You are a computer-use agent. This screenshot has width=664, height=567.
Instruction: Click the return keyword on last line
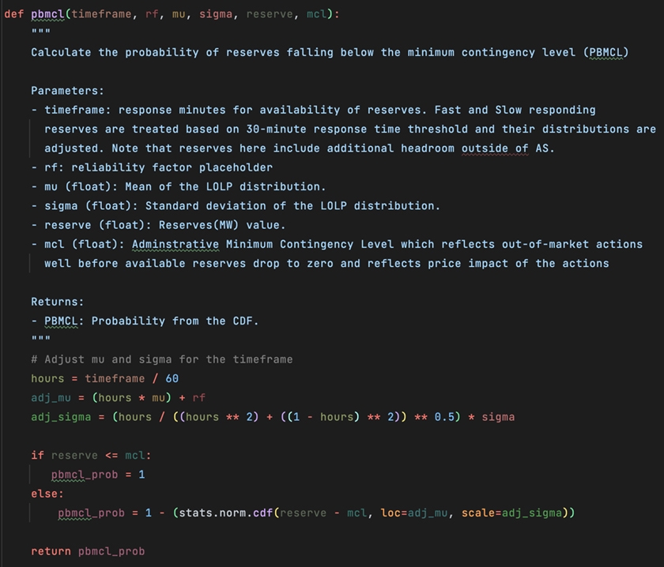(x=51, y=551)
